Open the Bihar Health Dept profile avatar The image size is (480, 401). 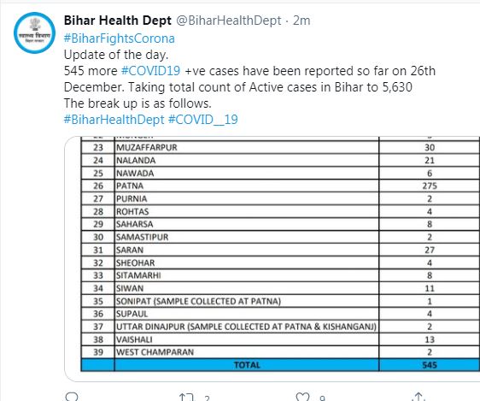coord(35,32)
